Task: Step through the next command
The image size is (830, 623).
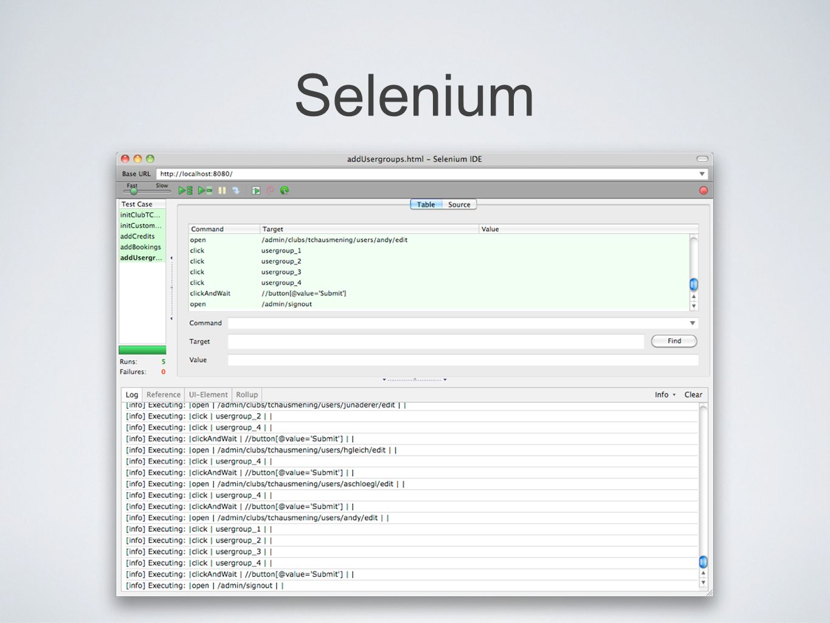Action: [236, 190]
